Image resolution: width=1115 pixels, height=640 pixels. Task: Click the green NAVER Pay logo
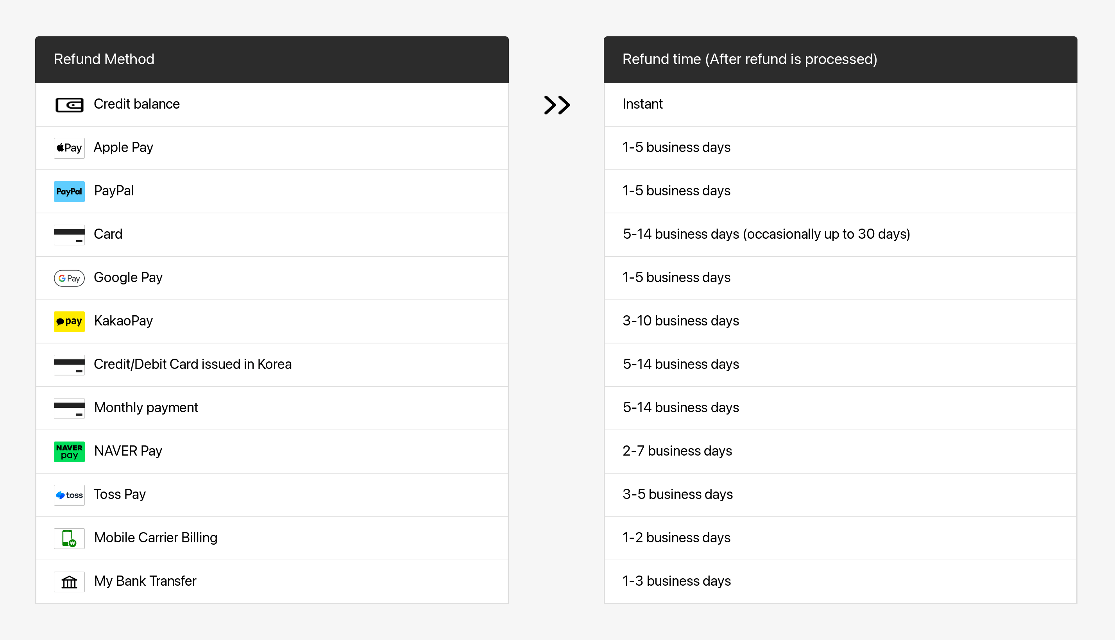(x=69, y=451)
